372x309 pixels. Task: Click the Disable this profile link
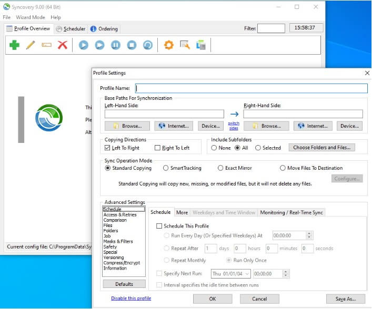click(x=131, y=298)
